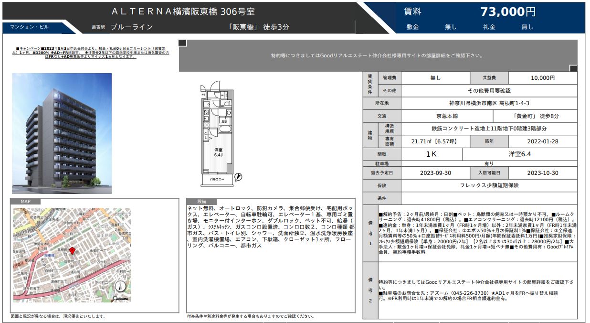Image resolution: width=590 pixels, height=323 pixels.
Task: Select the "「黄金町」 徒歩8分" cell
Action: 535,116
